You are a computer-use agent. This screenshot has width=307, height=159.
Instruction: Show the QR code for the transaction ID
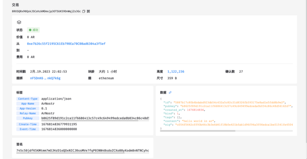88,11
